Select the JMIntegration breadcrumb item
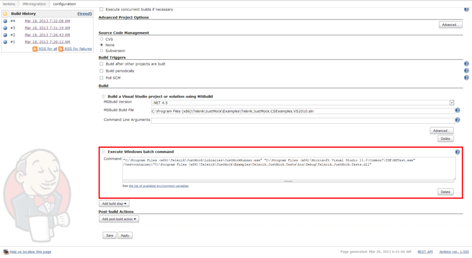The width and height of the screenshot is (472, 258). pos(34,3)
